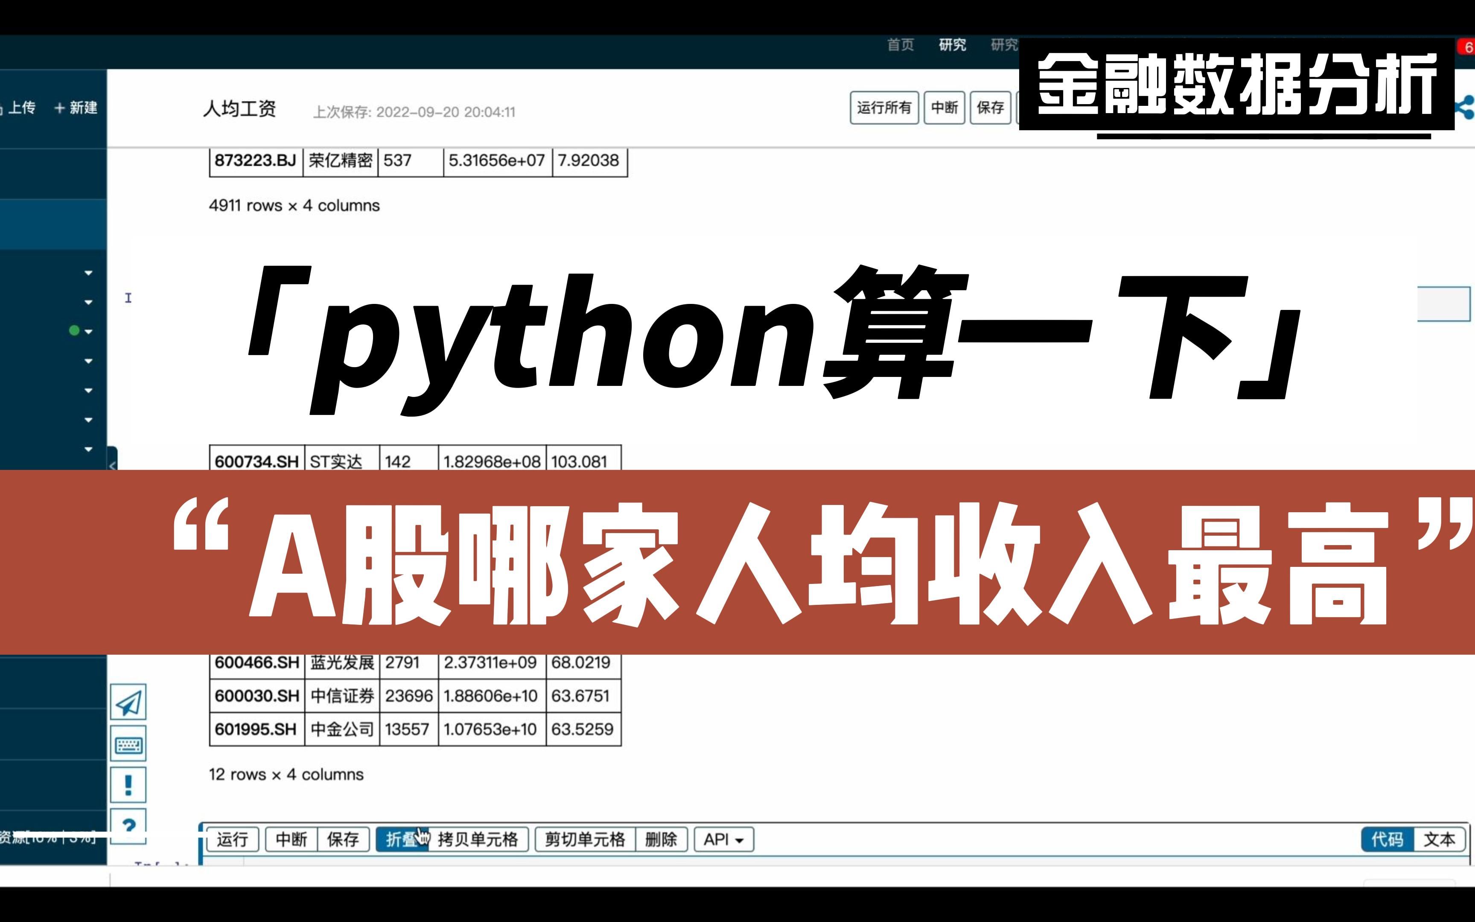Click the '4911 rows × 4 columns' text
Viewport: 1475px width, 922px height.
[x=294, y=205]
